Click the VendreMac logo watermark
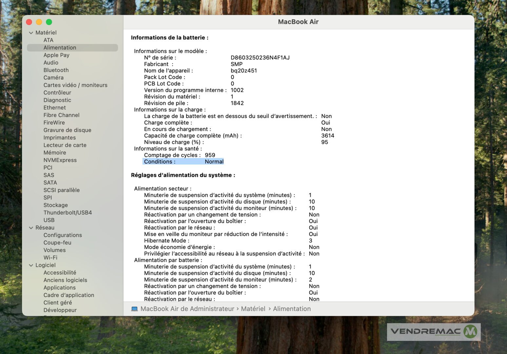Image resolution: width=507 pixels, height=354 pixels. point(434,332)
